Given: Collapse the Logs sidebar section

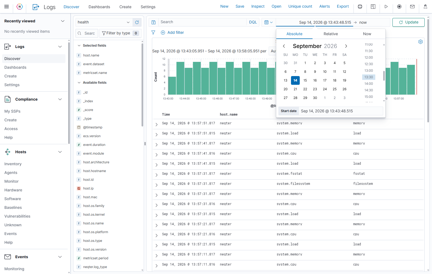Looking at the screenshot, I should (60, 47).
